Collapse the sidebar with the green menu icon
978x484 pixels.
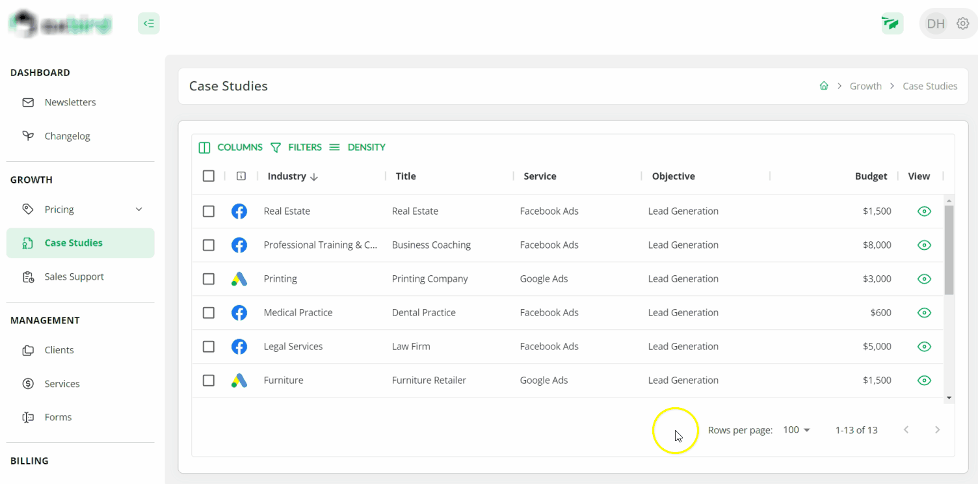[x=149, y=24]
